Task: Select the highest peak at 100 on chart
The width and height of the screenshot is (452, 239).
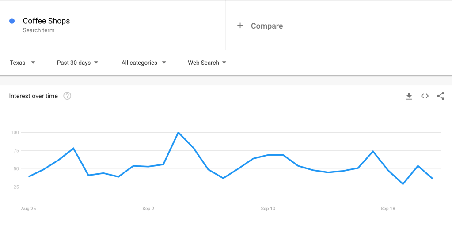Action: (178, 132)
